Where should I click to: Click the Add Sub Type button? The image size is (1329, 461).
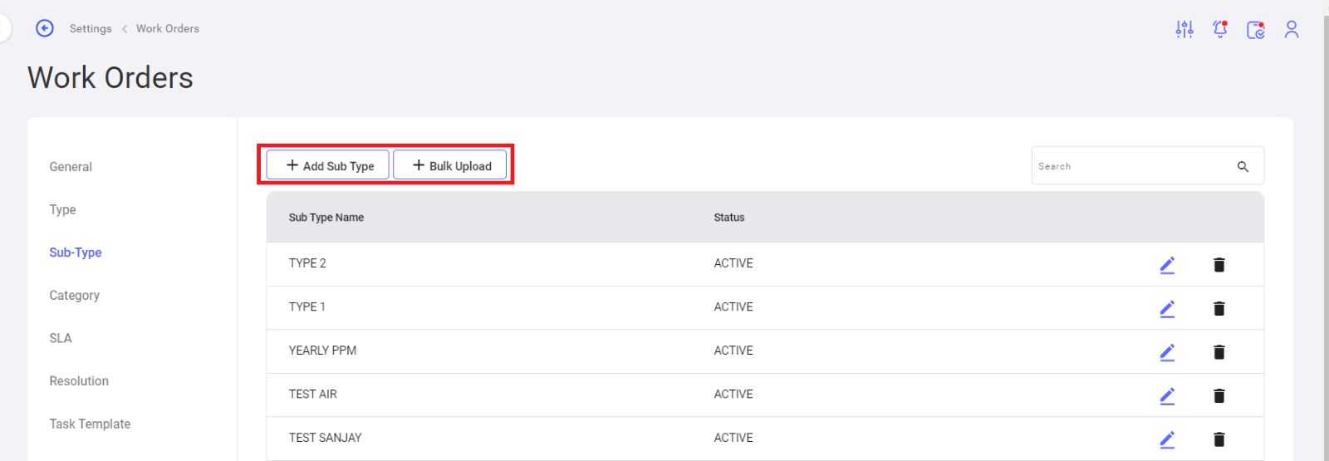(x=328, y=165)
